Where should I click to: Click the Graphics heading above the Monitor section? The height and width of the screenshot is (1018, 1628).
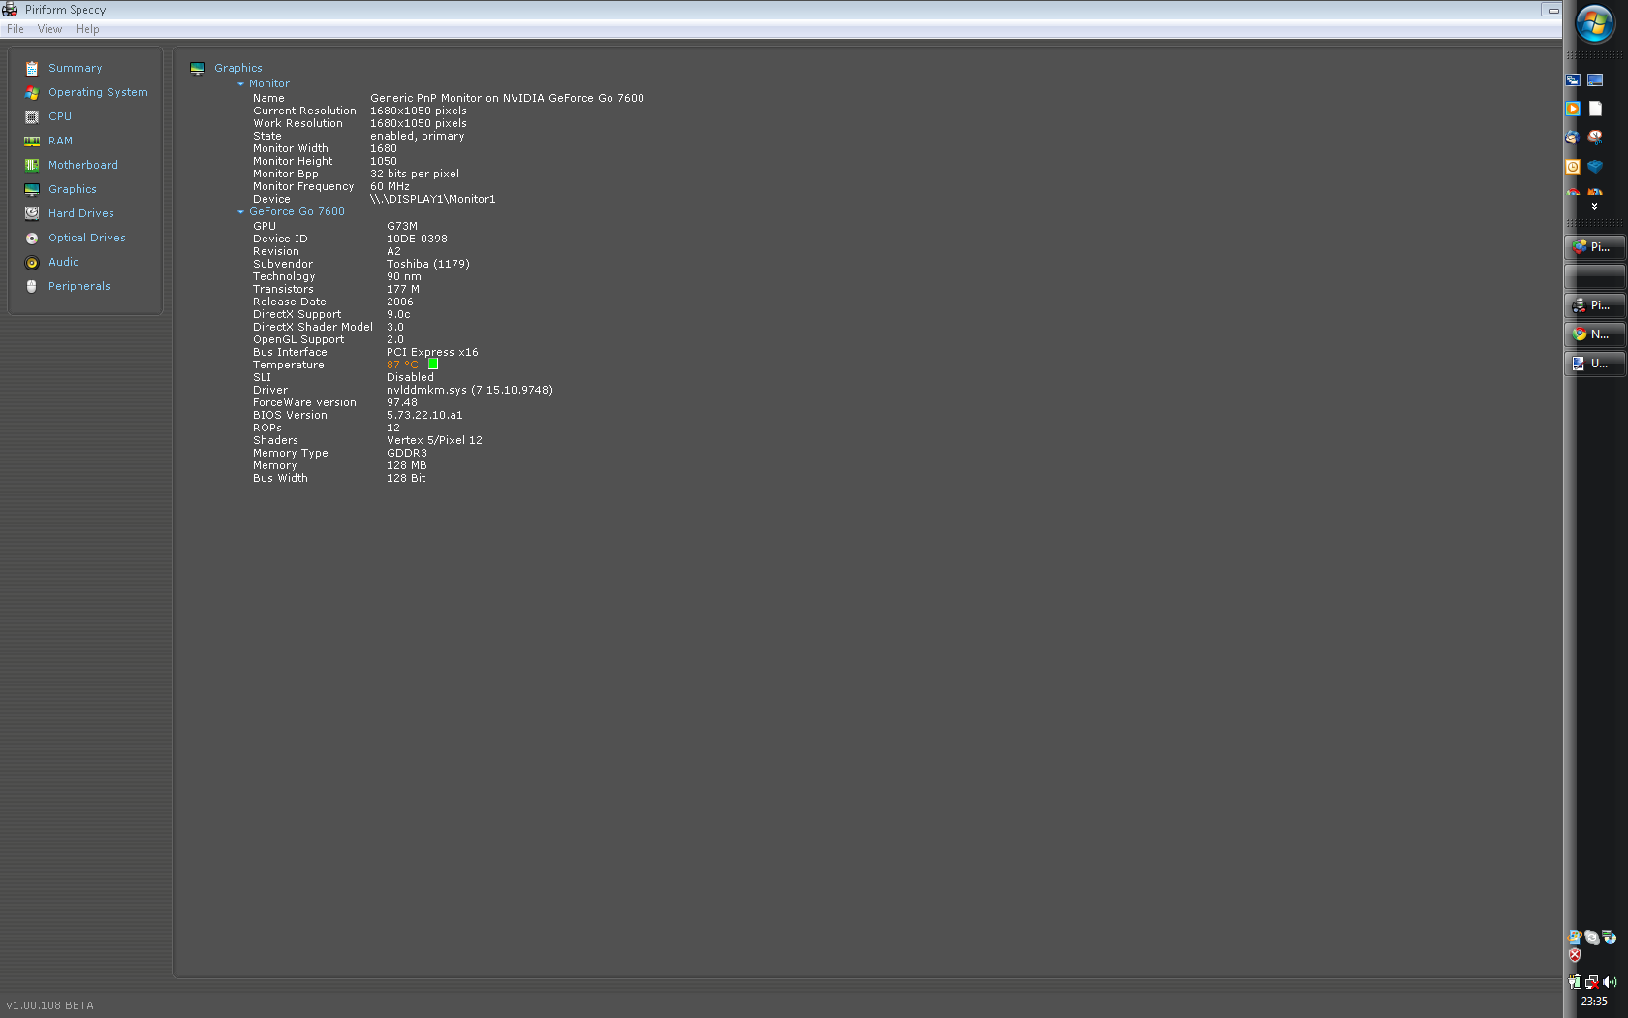[238, 69]
